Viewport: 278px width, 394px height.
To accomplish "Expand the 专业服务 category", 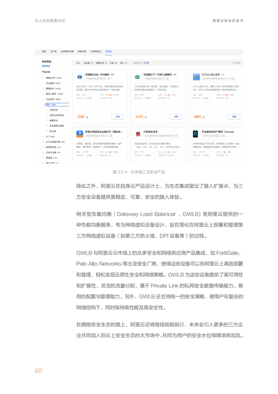I will (x=43, y=83).
